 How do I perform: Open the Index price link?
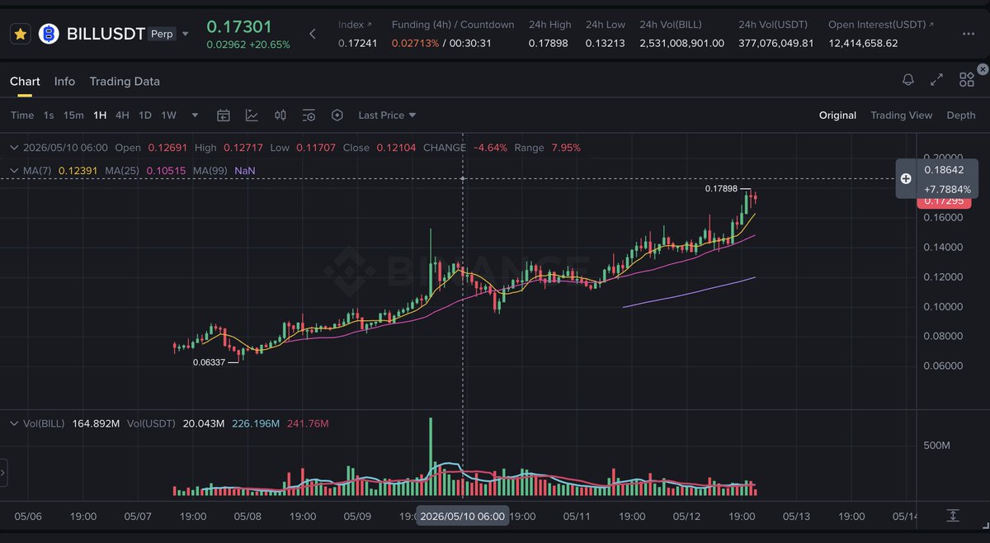pyautogui.click(x=355, y=25)
